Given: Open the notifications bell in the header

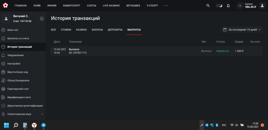Looking at the screenshot, I should tap(228, 5).
